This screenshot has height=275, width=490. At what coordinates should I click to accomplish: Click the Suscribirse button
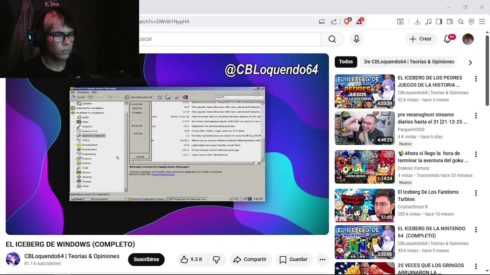pos(146,259)
